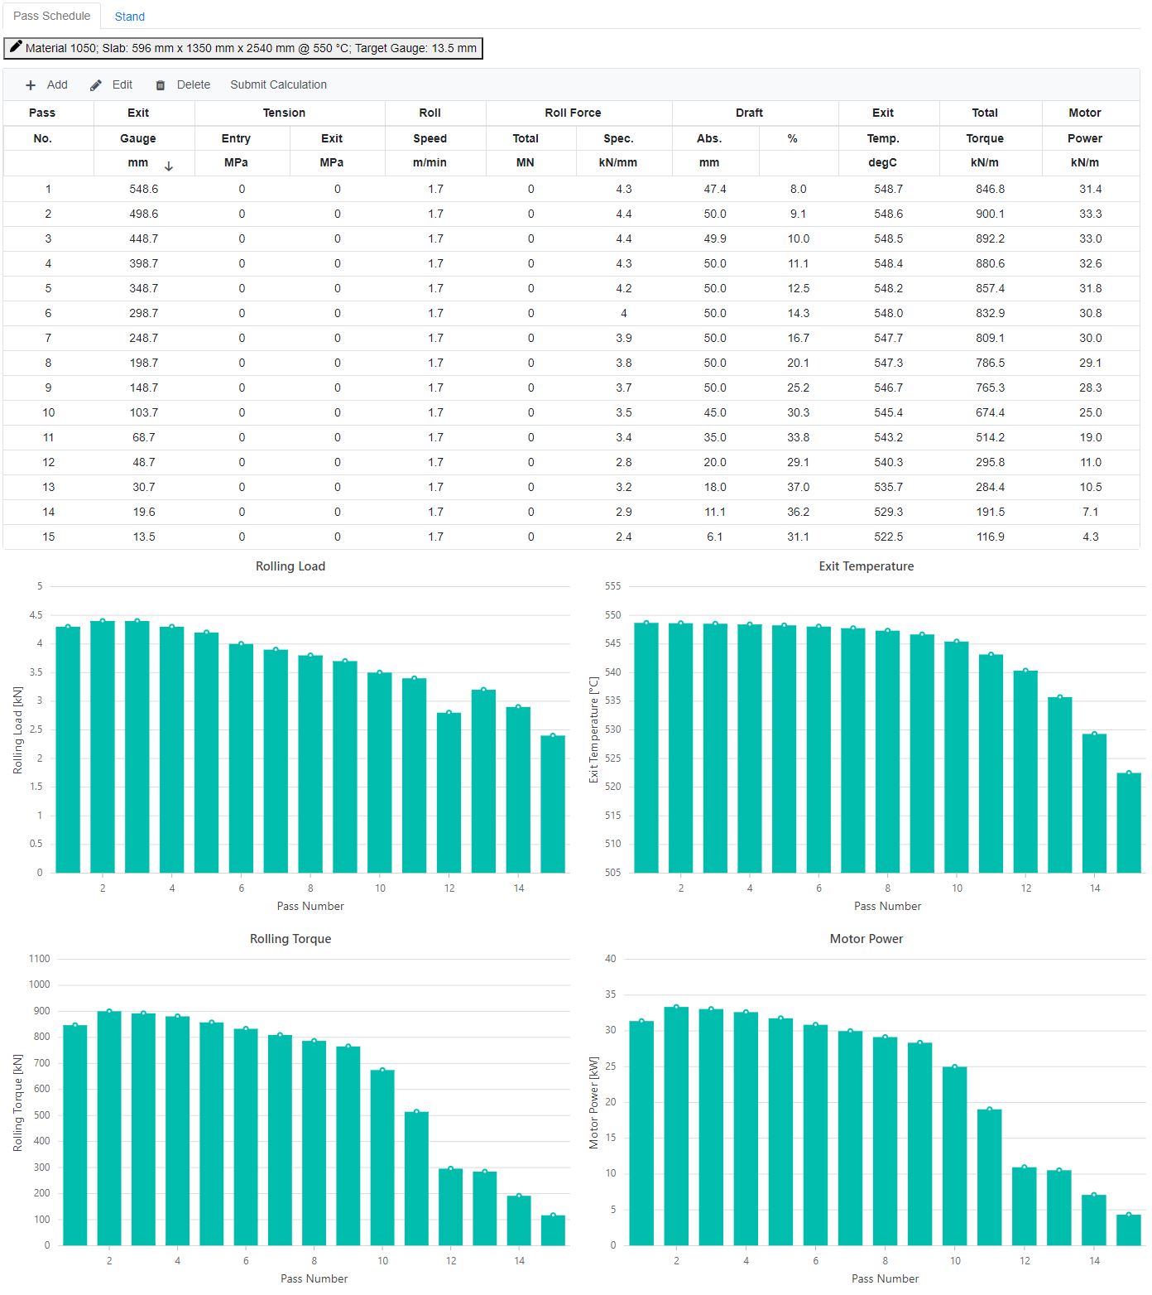Open the material and slab settings button
This screenshot has height=1295, width=1152.
click(243, 48)
